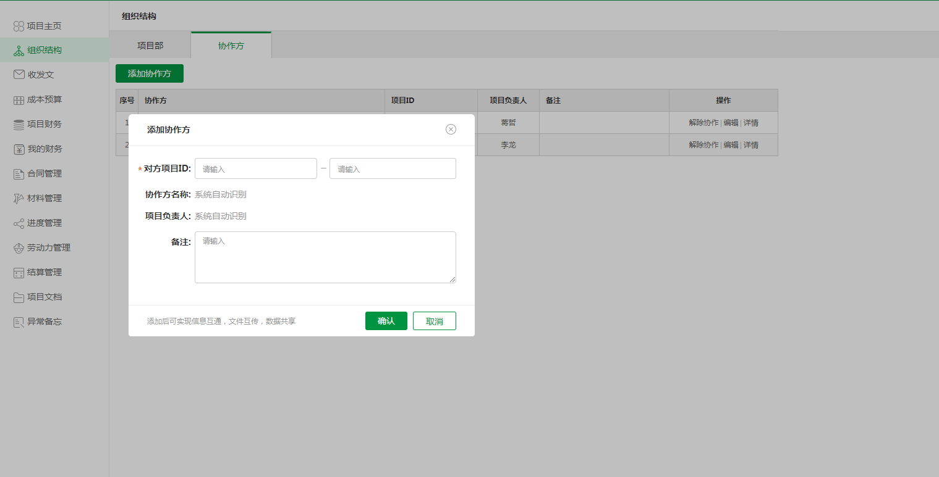Screen dimensions: 939x477
Task: Click the 项目财务 coin stack icon
Action: coord(19,125)
